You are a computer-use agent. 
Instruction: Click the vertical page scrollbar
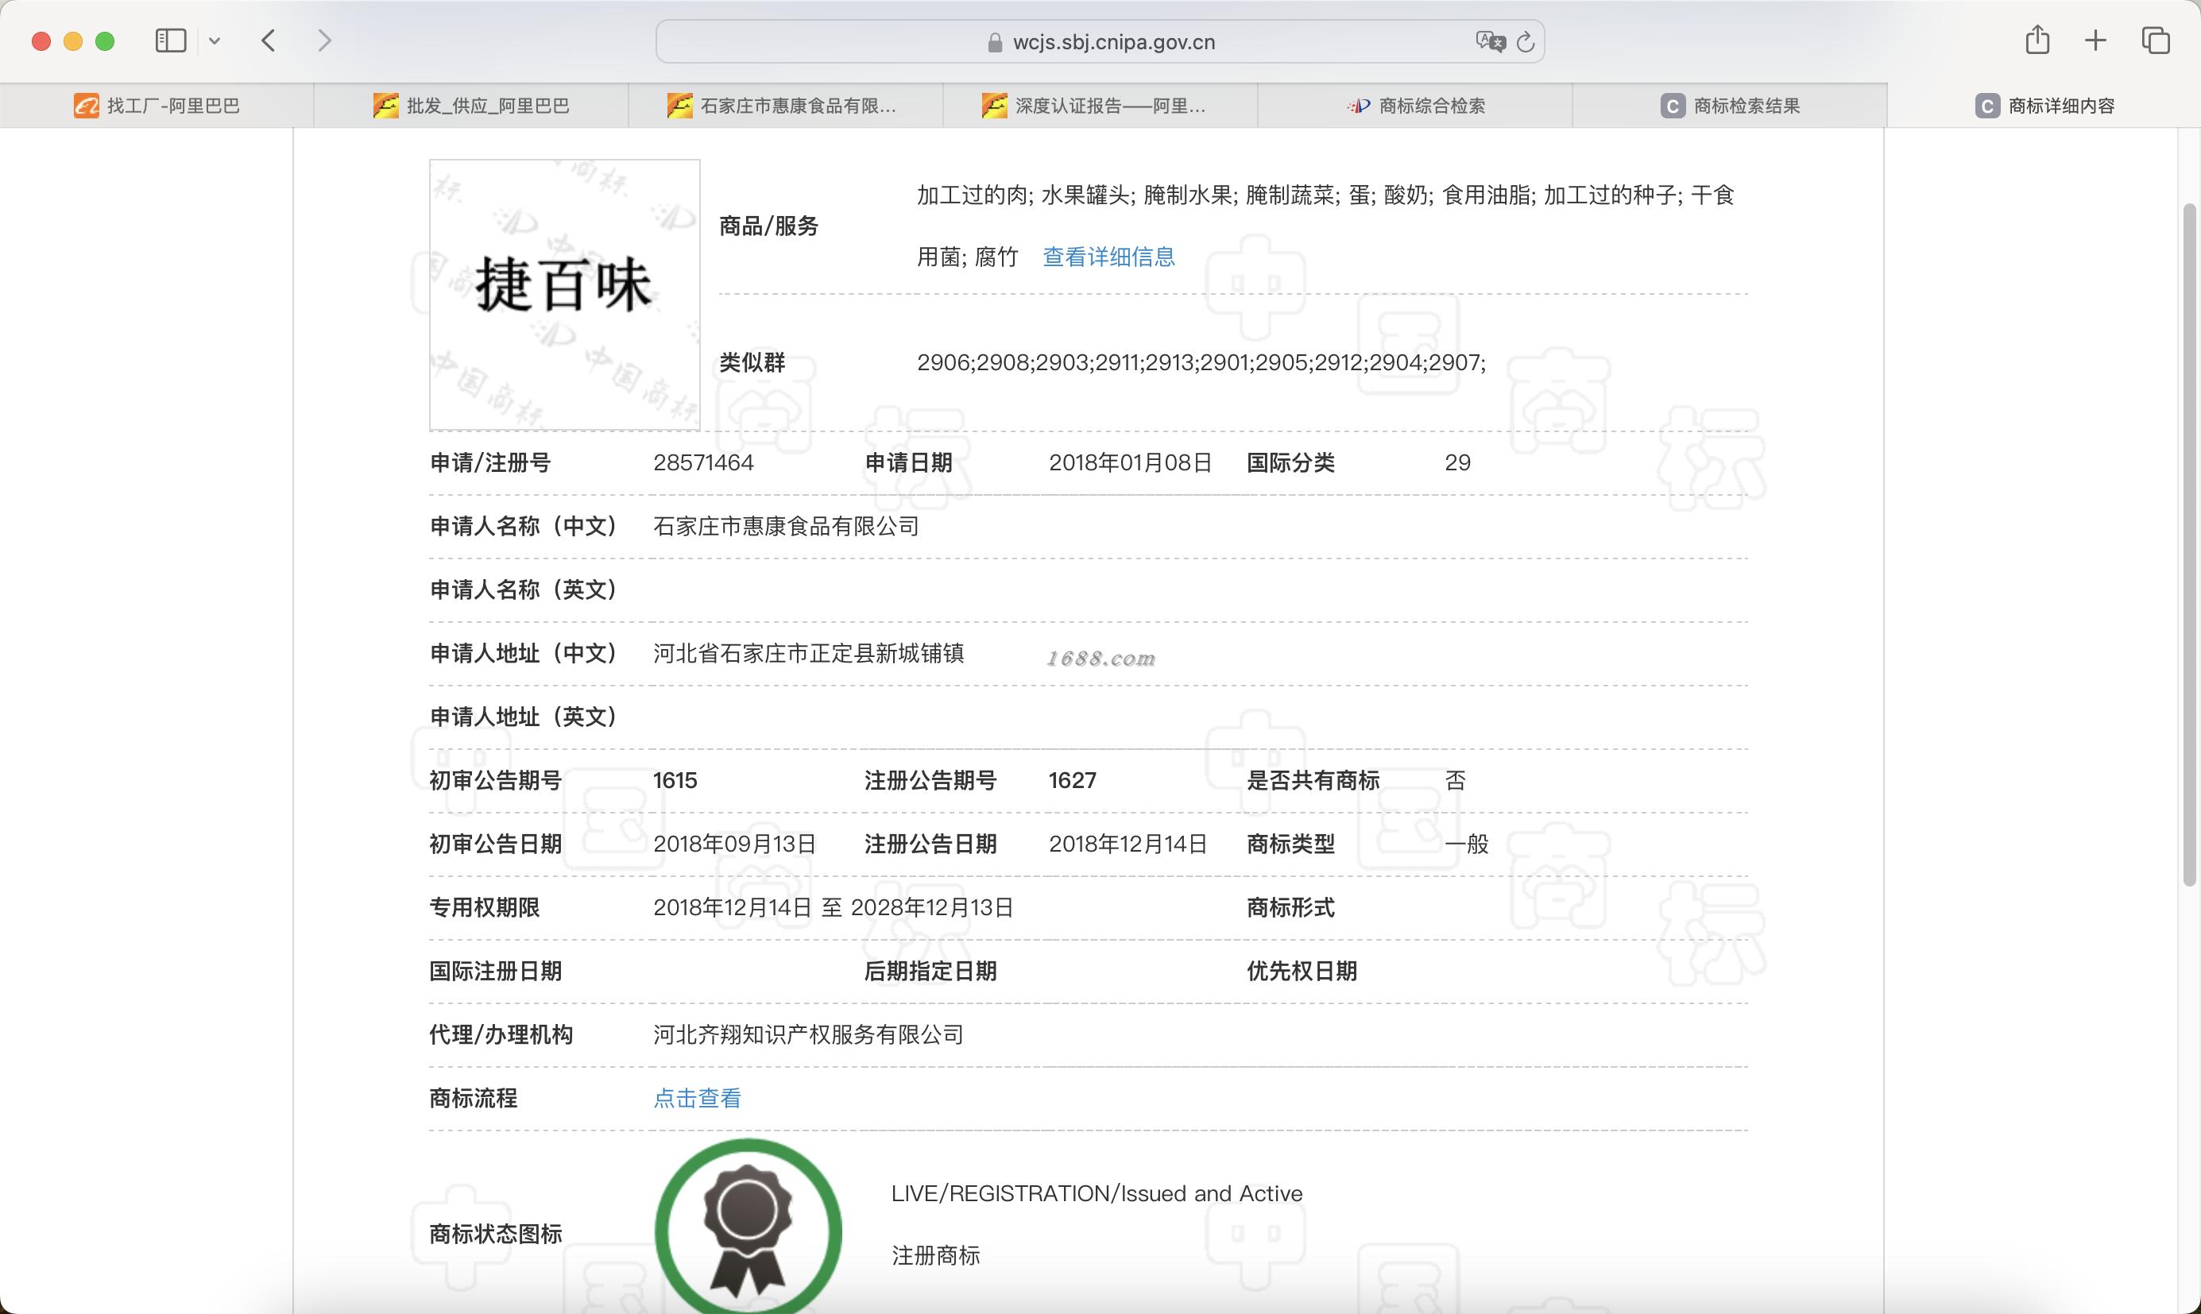click(2188, 543)
